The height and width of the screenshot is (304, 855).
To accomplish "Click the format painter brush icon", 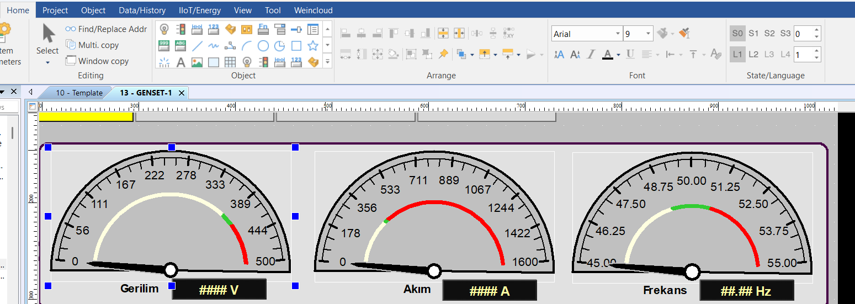I will pyautogui.click(x=684, y=33).
